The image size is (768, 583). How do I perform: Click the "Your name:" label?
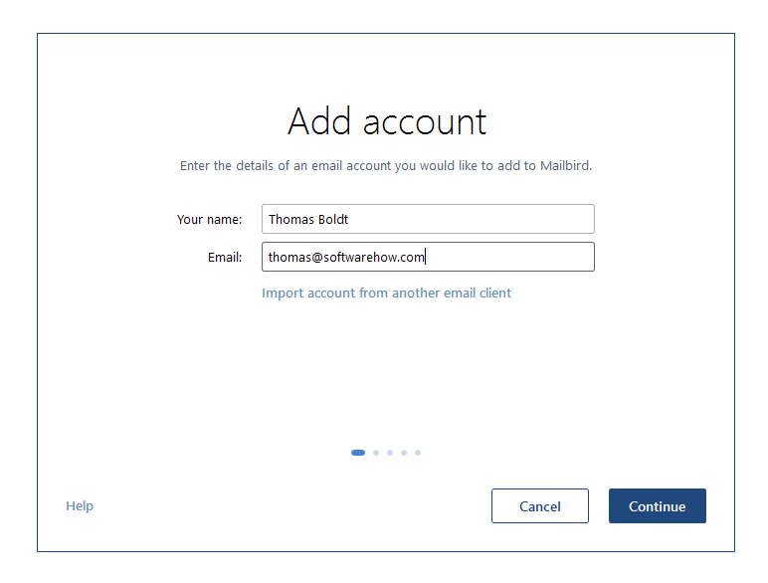[209, 220]
